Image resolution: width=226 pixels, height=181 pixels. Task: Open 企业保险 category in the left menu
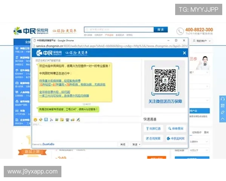(x=25, y=120)
